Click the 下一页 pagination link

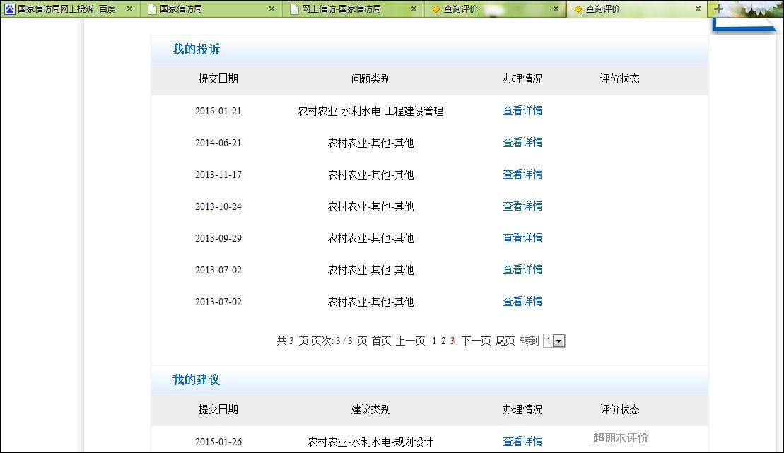tap(476, 341)
